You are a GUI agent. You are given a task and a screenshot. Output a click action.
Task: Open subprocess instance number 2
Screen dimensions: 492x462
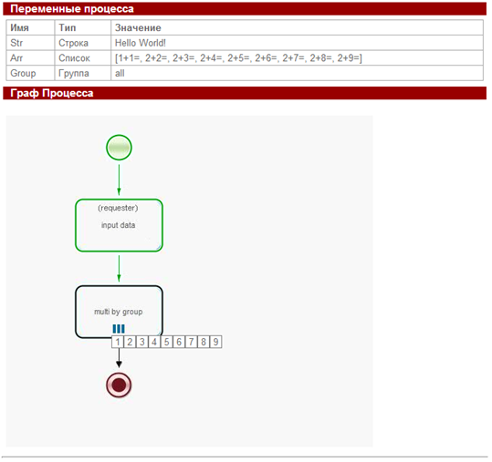click(130, 342)
